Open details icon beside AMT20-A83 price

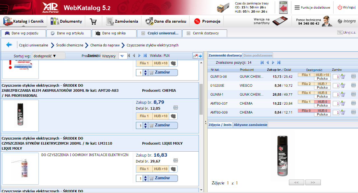click(176, 107)
